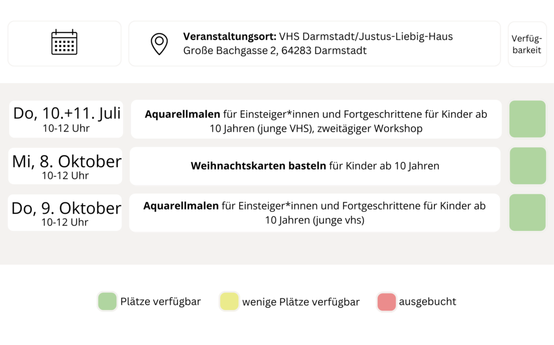Open Aquarellmalen (junge vhs) October entry
The width and height of the screenshot is (554, 345).
coord(314,213)
